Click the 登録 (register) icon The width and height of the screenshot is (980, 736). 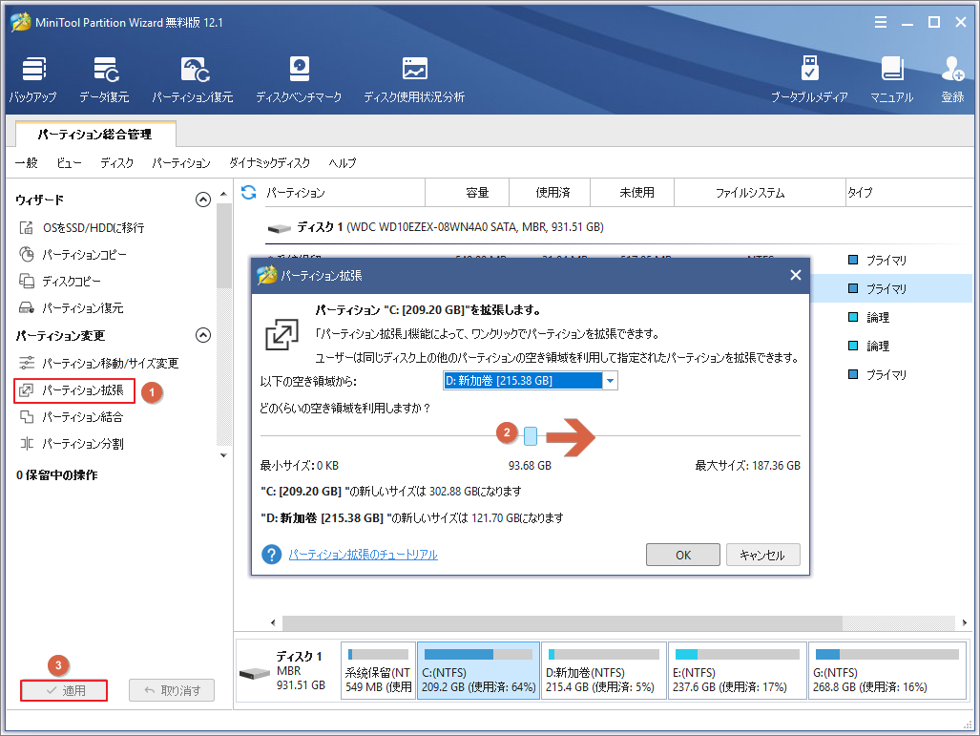(x=952, y=76)
